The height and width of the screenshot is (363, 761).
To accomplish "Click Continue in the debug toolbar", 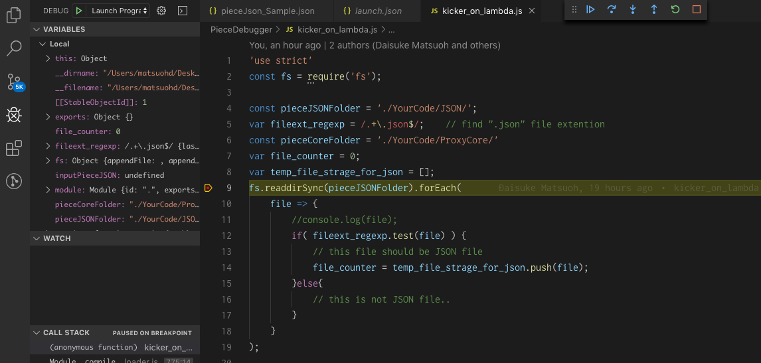I will [x=590, y=9].
